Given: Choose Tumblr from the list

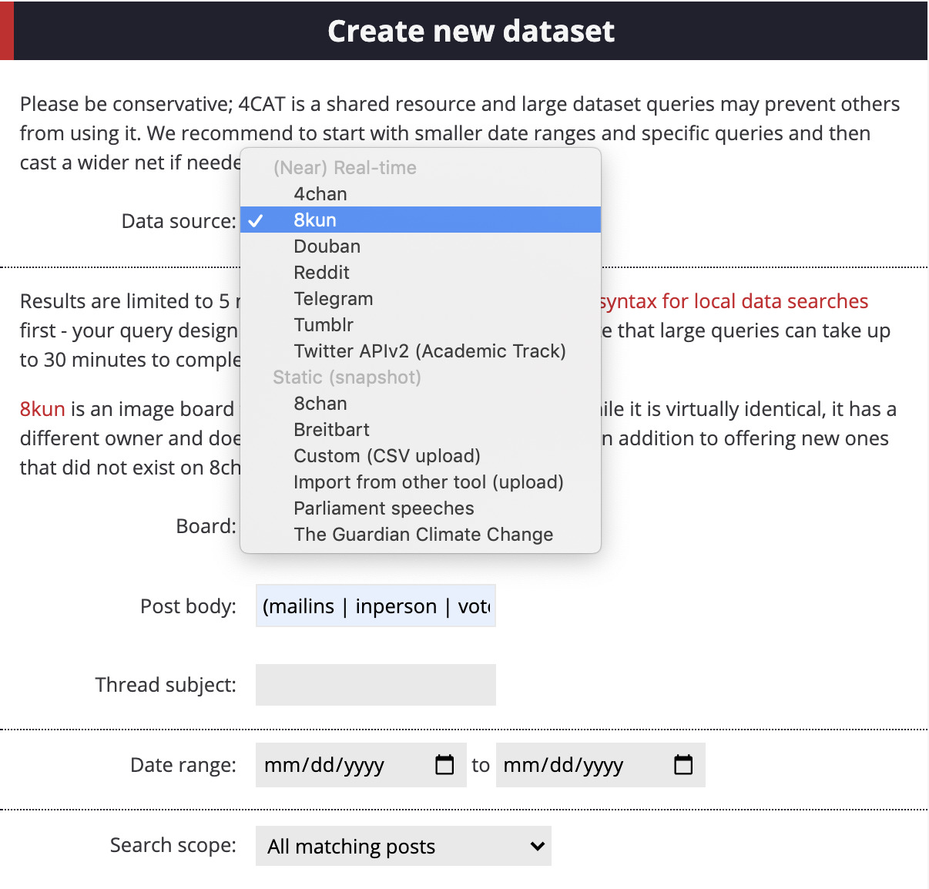Looking at the screenshot, I should (x=421, y=325).
